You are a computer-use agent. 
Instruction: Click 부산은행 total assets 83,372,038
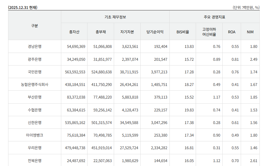coord(76,97)
